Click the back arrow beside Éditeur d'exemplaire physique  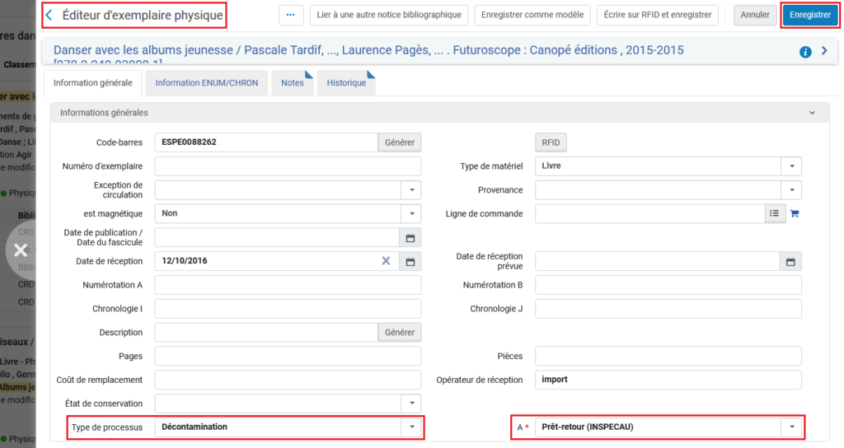(49, 15)
